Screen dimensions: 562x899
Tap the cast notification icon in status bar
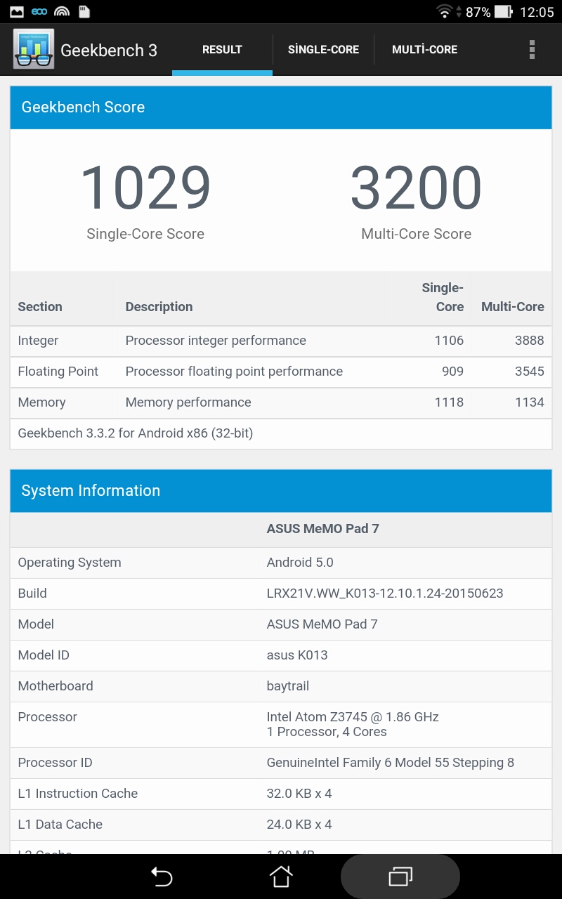pos(62,12)
